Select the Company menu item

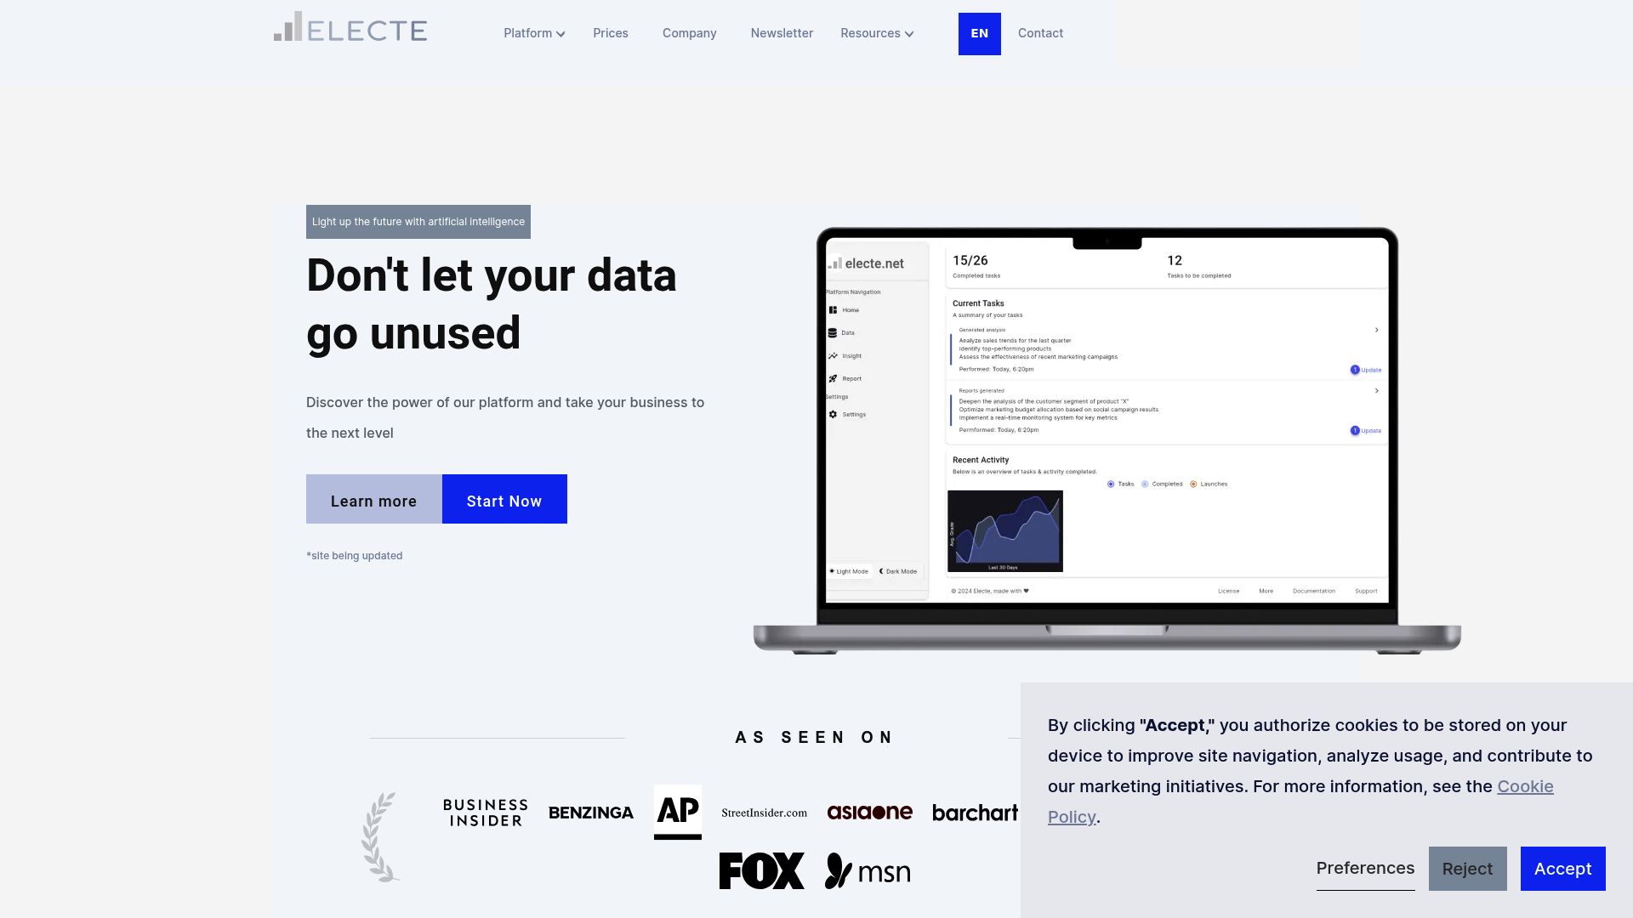690,32
